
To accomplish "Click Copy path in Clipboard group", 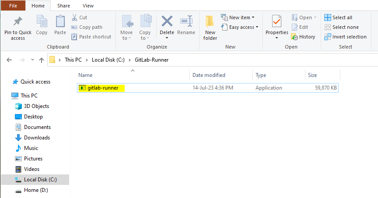I will tap(87, 27).
